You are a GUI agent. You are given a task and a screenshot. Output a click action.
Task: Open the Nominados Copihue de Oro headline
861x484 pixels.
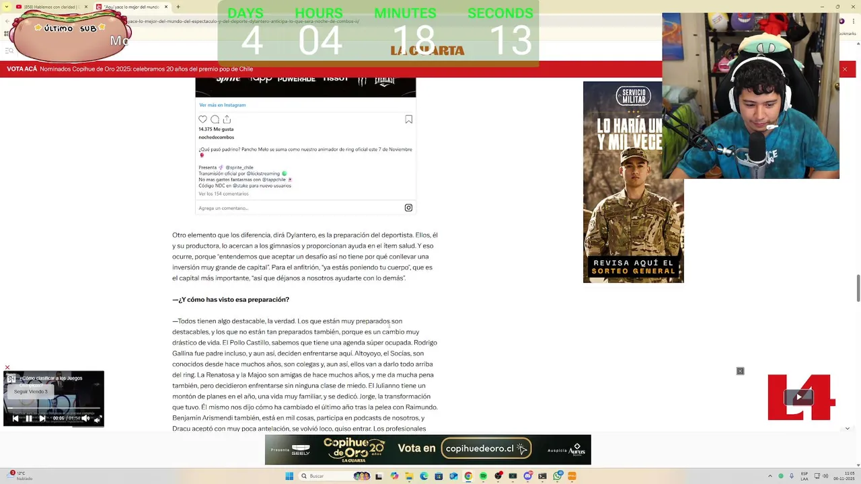[x=146, y=69]
